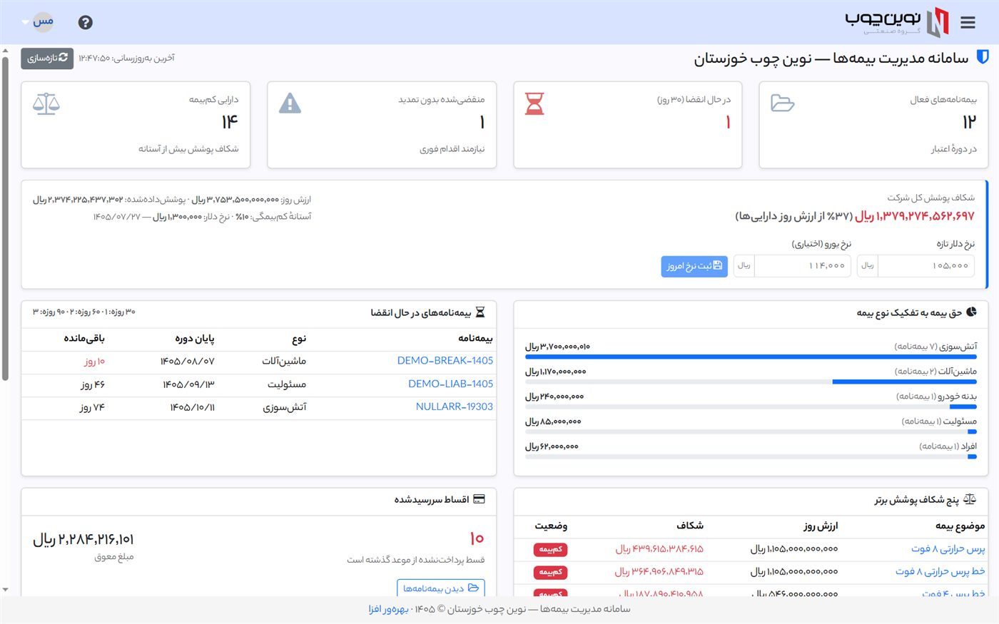Click the balance scale icon in دارایی کم‌بیمه card
The image size is (999, 624).
[46, 103]
